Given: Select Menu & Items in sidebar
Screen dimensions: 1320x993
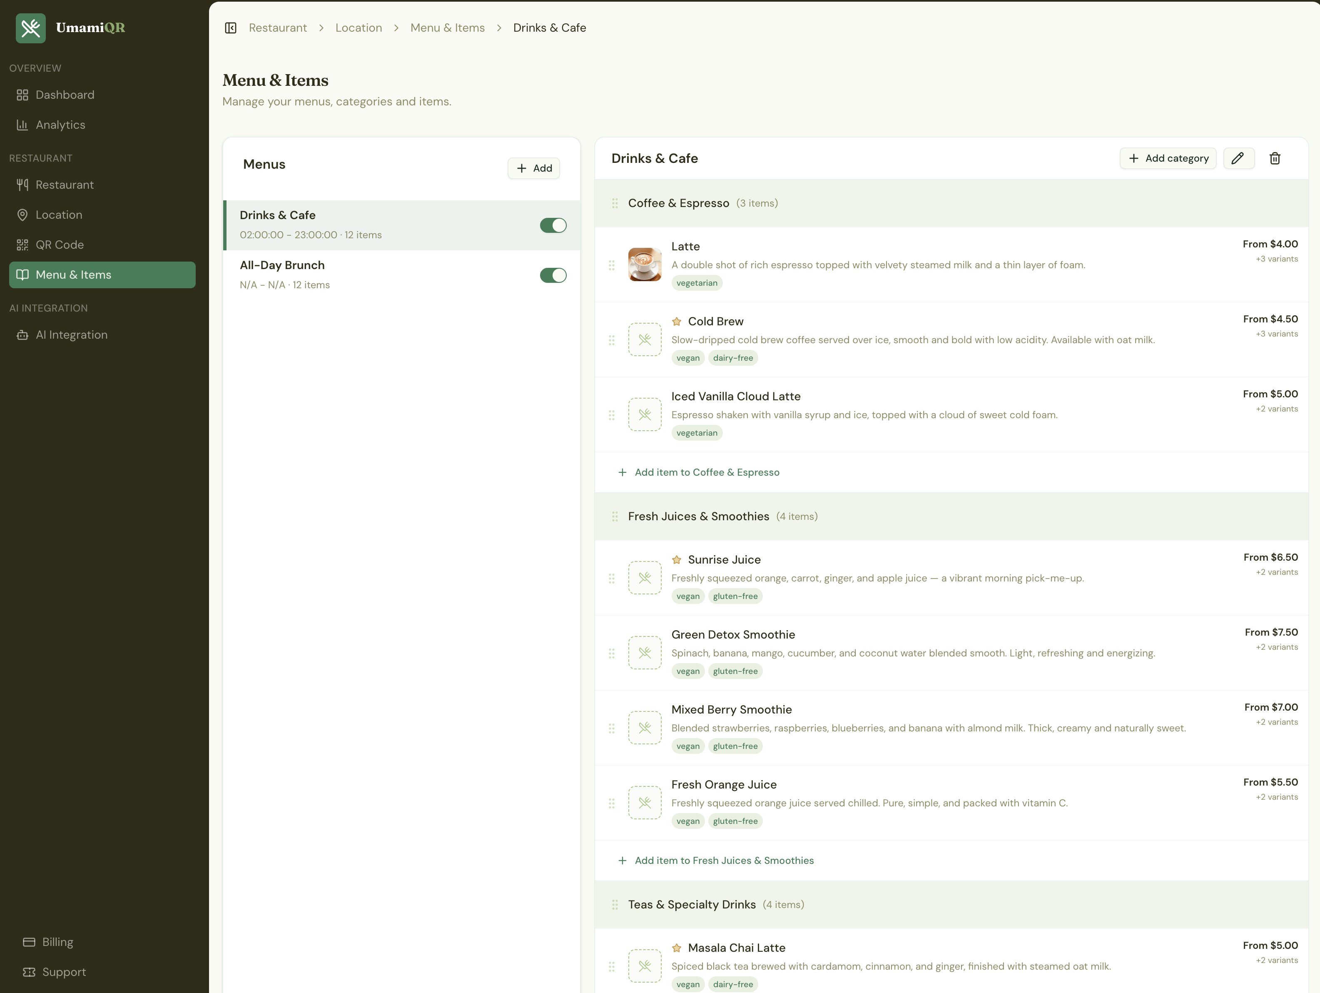Looking at the screenshot, I should point(102,274).
